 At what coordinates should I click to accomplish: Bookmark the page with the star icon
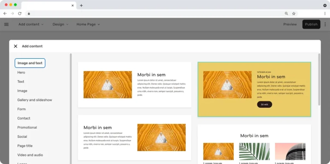pos(294,13)
